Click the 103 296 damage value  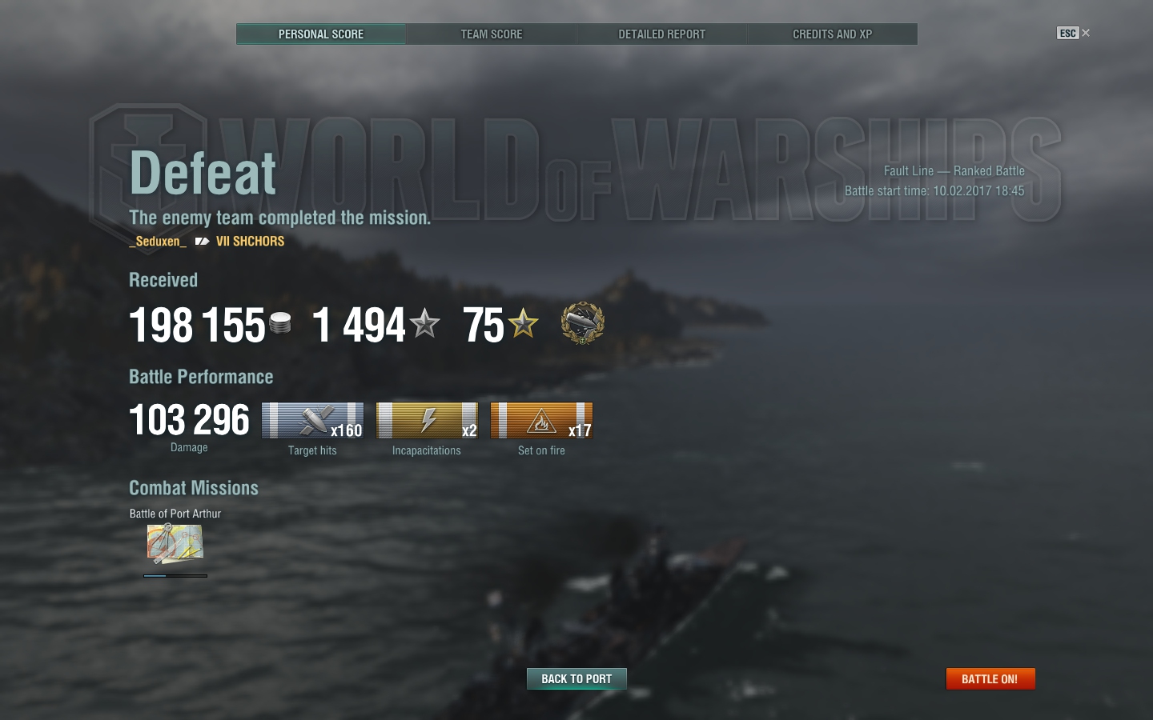pos(190,420)
